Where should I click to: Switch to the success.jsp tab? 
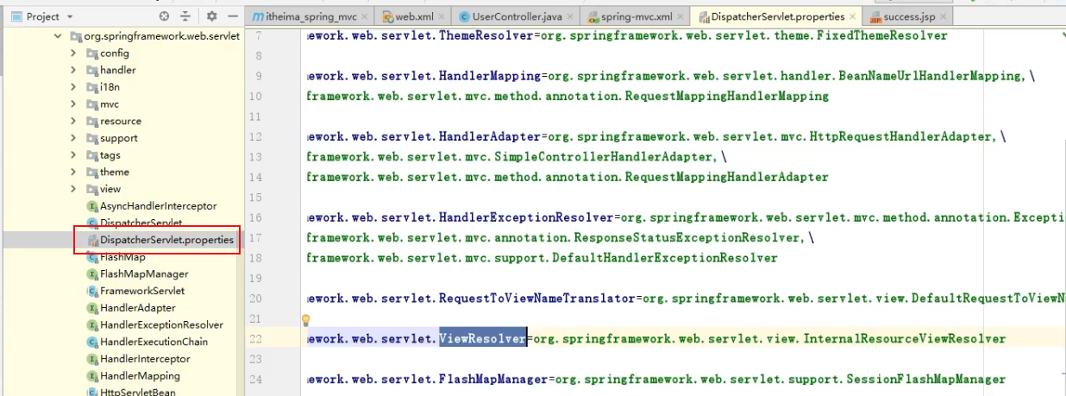[906, 16]
